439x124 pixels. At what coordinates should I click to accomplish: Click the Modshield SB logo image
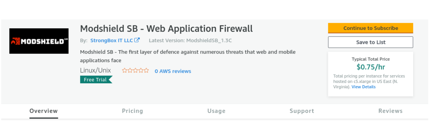(39, 41)
